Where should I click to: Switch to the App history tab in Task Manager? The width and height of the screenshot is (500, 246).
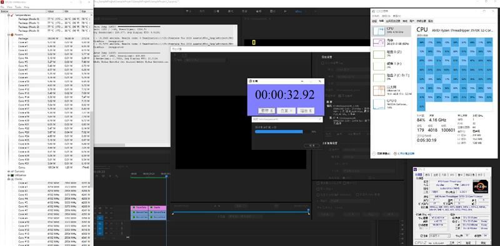point(393,21)
